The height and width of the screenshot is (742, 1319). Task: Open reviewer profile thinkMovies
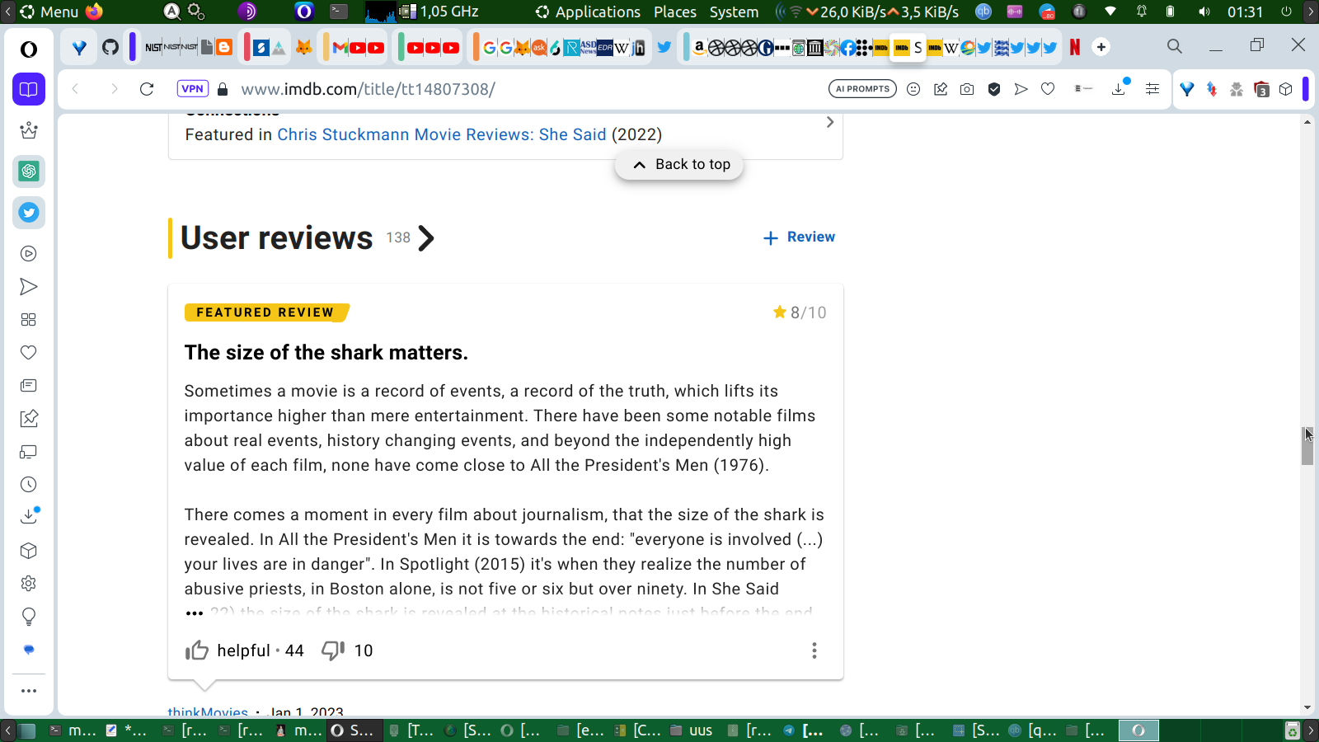[208, 711]
